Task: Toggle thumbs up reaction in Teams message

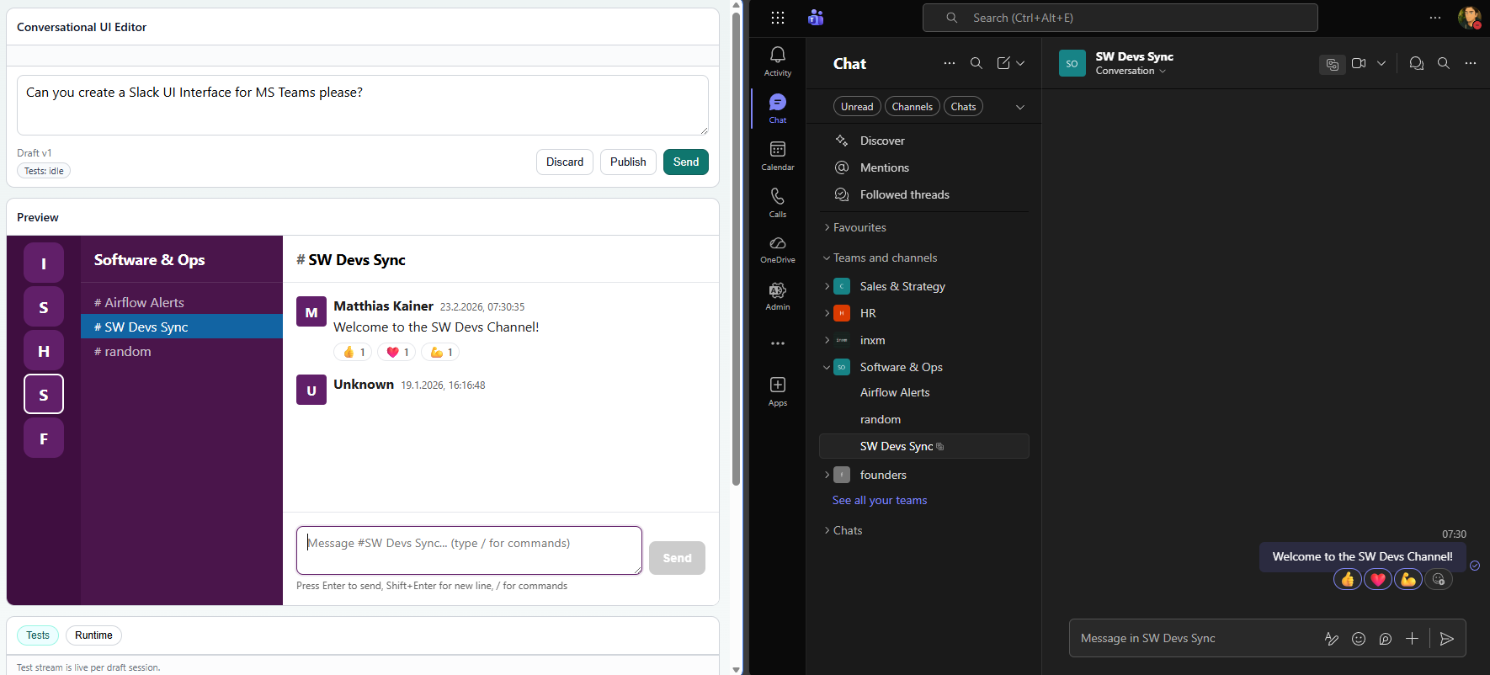Action: point(1347,579)
